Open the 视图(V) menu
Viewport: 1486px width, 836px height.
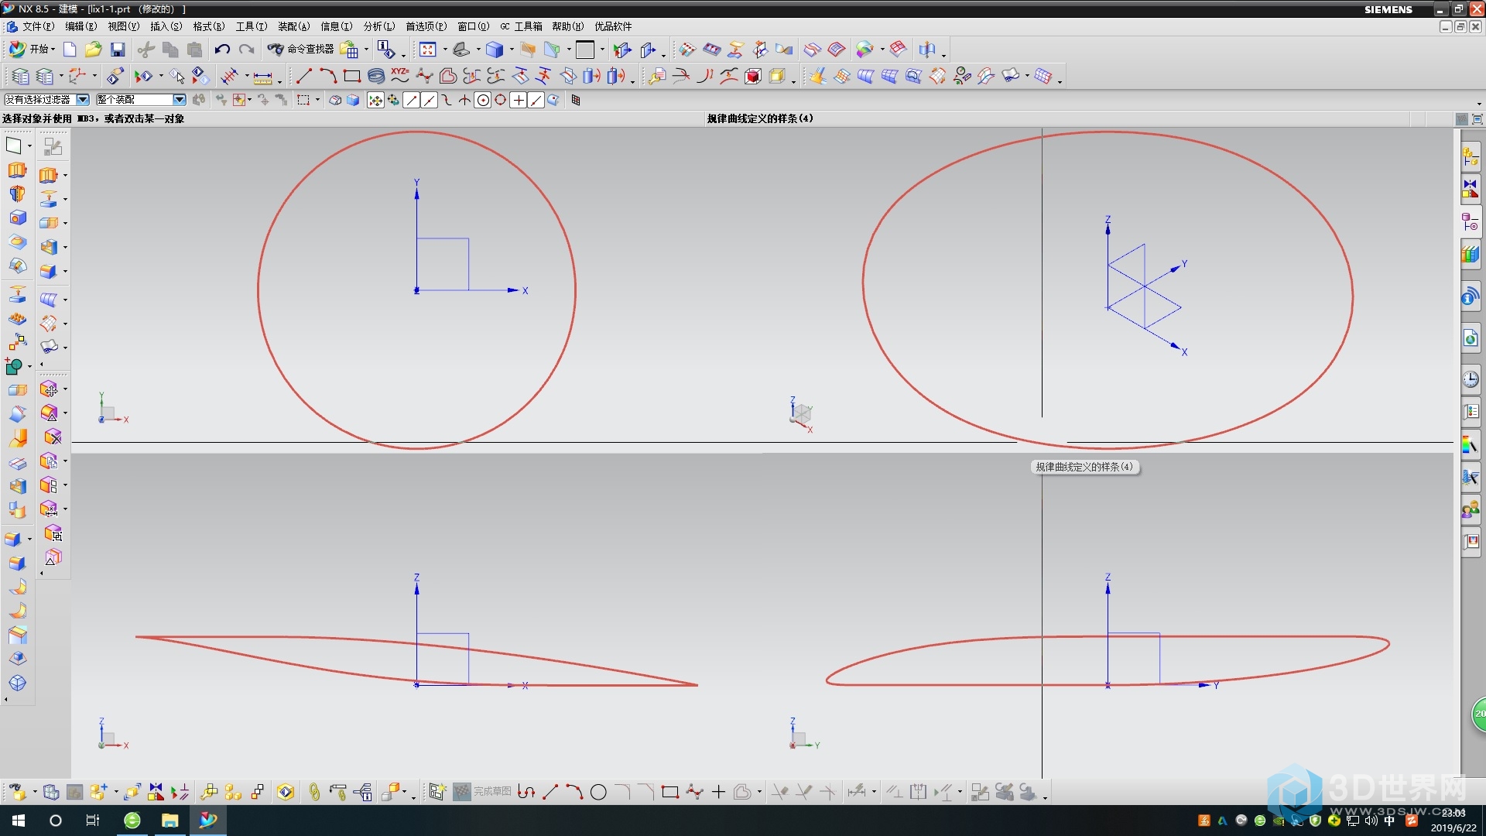pyautogui.click(x=123, y=26)
